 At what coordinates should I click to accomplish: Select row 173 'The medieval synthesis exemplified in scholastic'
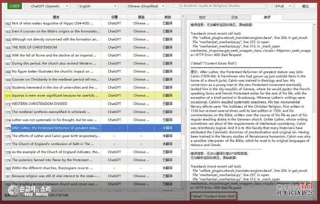pyautogui.click(x=92, y=112)
